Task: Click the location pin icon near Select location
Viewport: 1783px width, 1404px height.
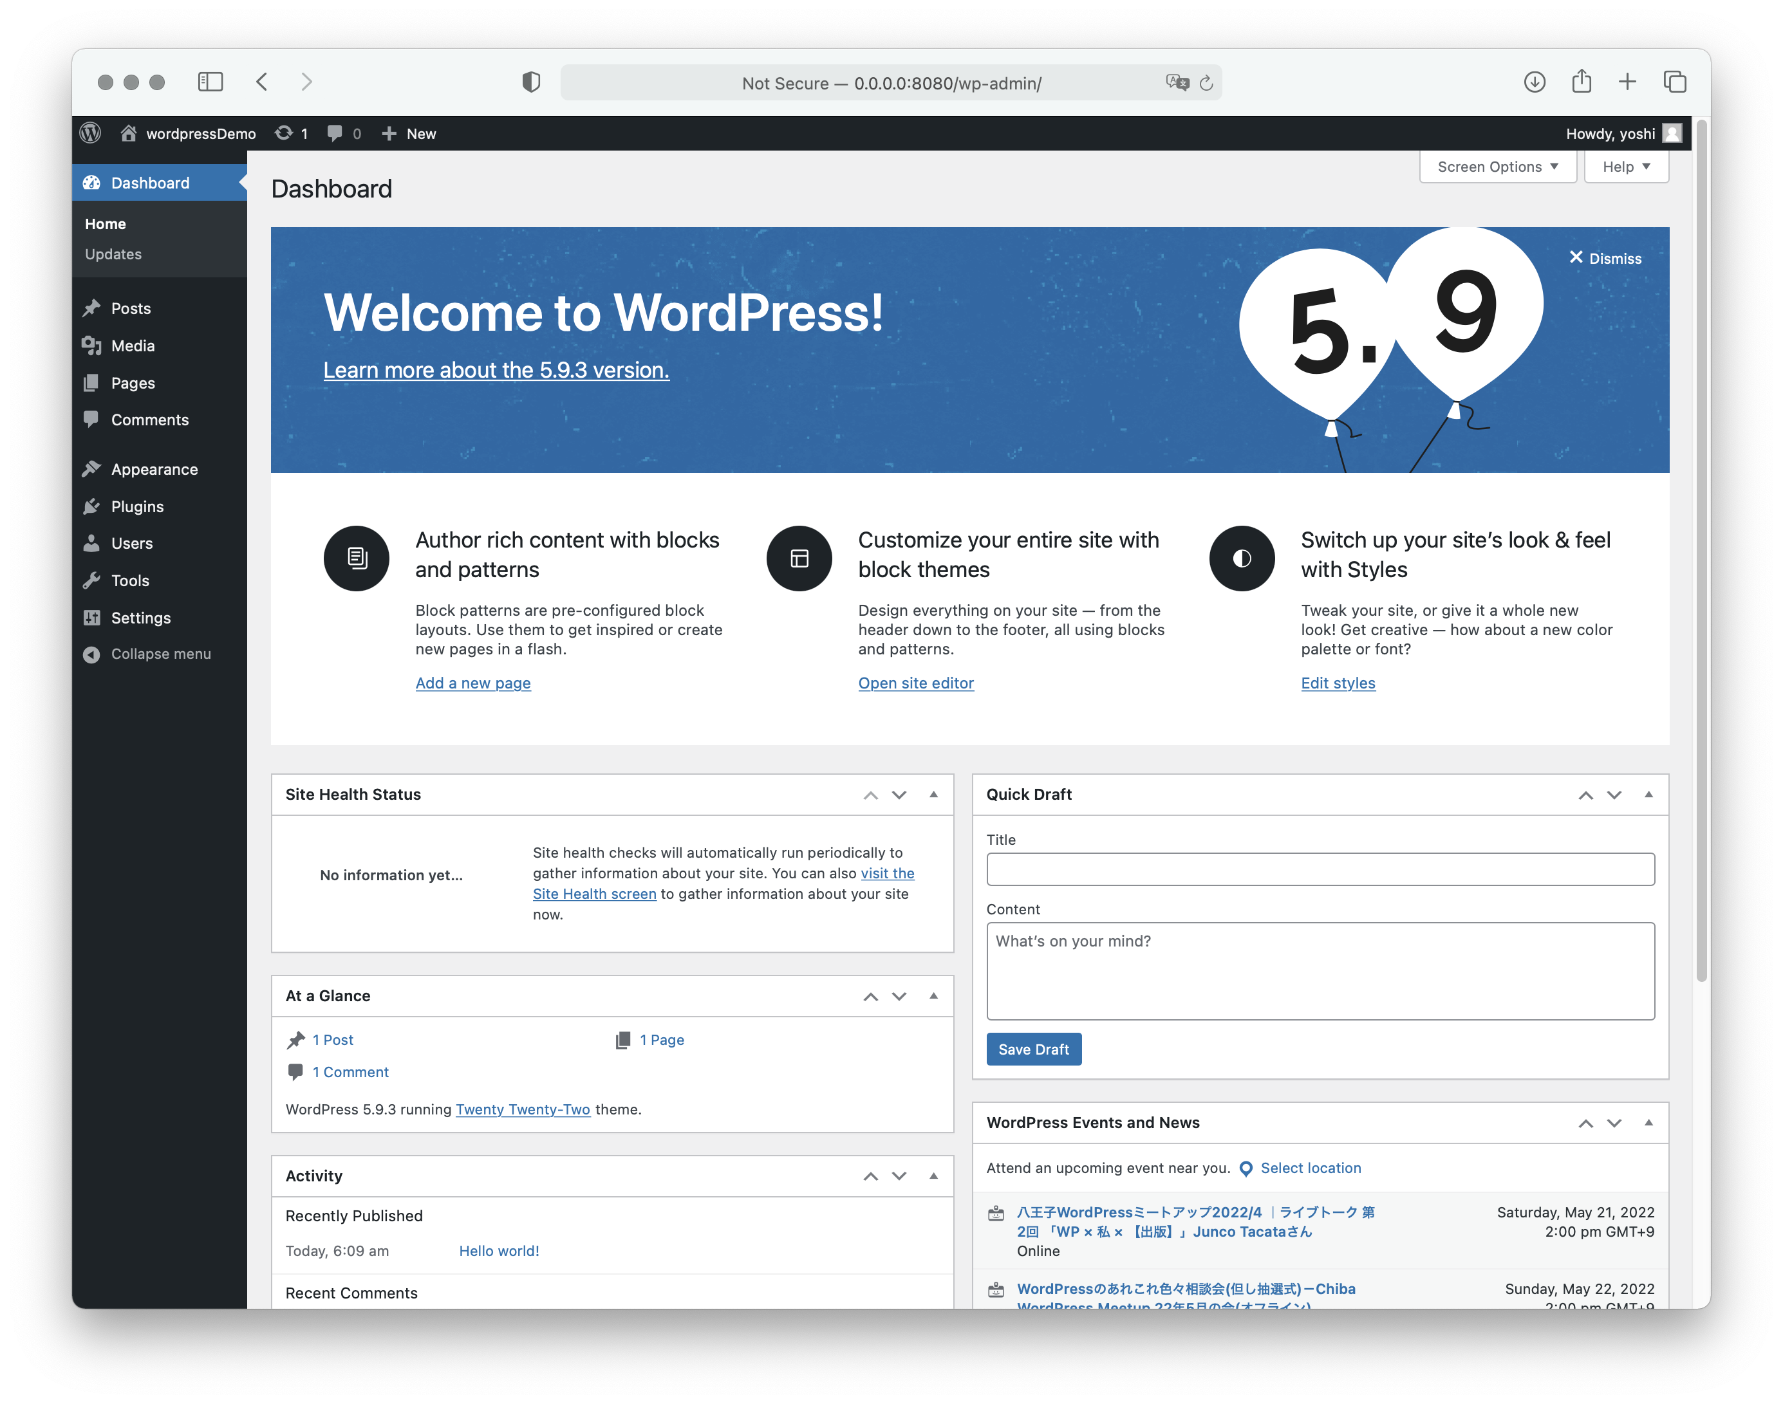Action: pos(1245,1168)
